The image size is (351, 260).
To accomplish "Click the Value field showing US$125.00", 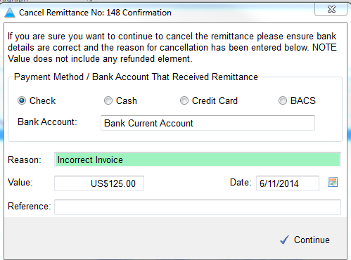I will click(x=99, y=183).
